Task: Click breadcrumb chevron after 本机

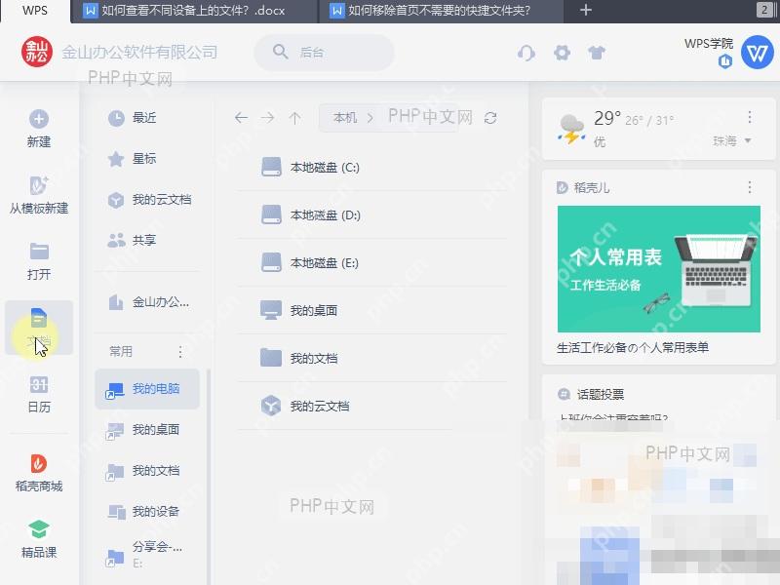Action: (370, 118)
